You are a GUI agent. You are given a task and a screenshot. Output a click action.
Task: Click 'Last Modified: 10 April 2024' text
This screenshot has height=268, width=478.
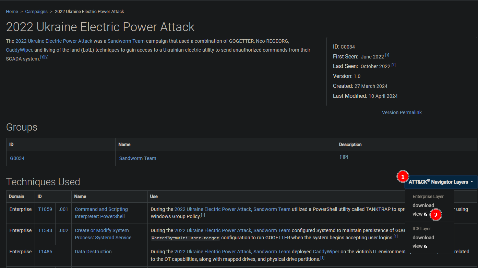(x=365, y=96)
